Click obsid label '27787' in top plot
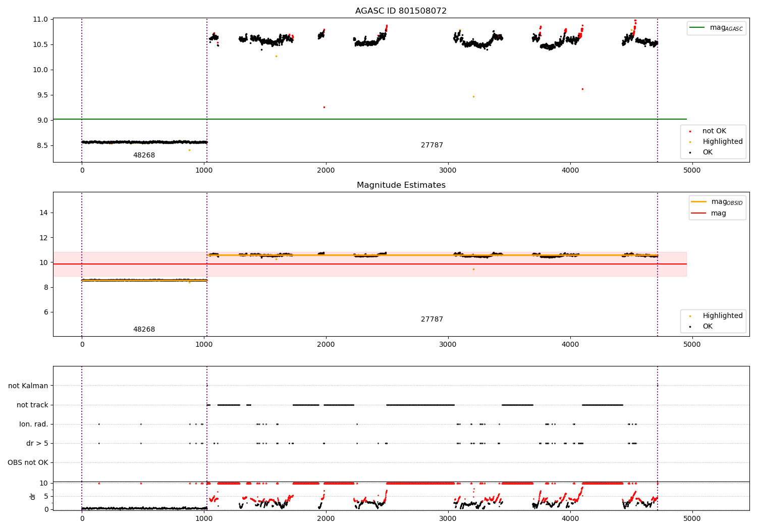The width and height of the screenshot is (757, 530). tap(432, 145)
